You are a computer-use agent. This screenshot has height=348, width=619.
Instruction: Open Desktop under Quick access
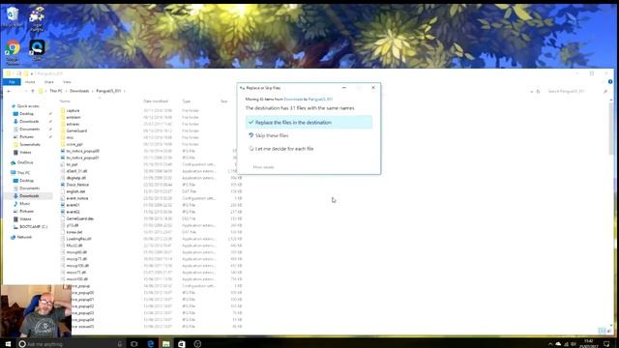(26, 114)
